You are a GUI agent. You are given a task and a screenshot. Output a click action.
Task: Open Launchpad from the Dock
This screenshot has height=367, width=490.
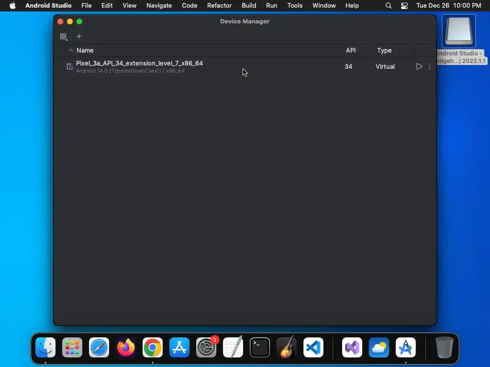point(72,347)
